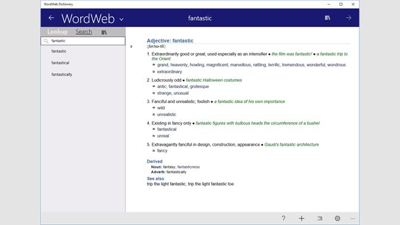Select 'fantastical' in the word list
This screenshot has height=225, width=400.
60,62
